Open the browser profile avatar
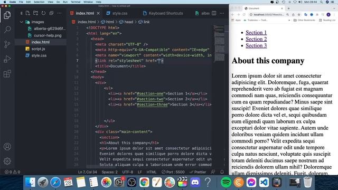This screenshot has height=190, width=338. coord(328,15)
